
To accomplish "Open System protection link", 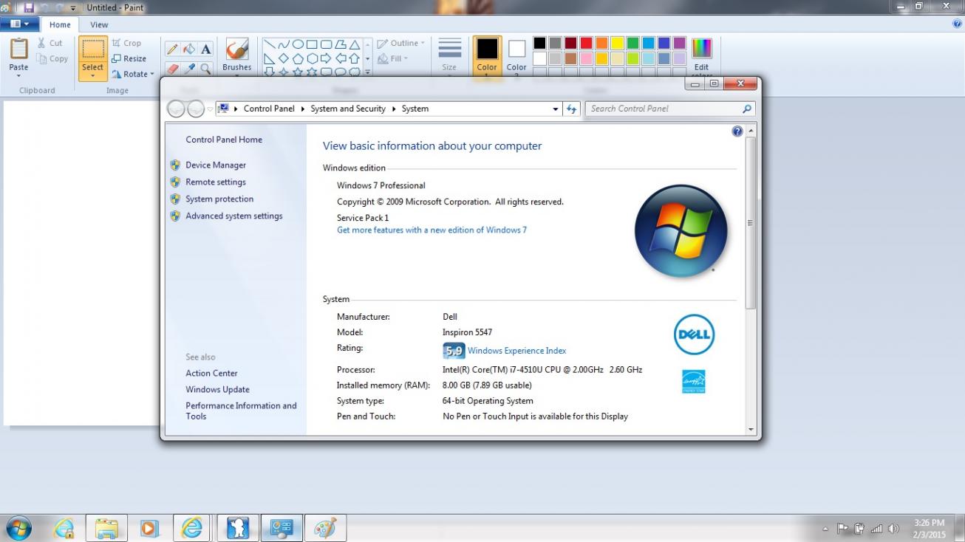I will [219, 199].
